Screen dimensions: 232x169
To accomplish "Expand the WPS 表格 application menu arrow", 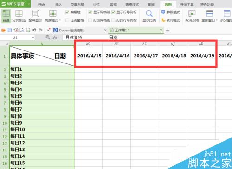I will click(x=29, y=4).
